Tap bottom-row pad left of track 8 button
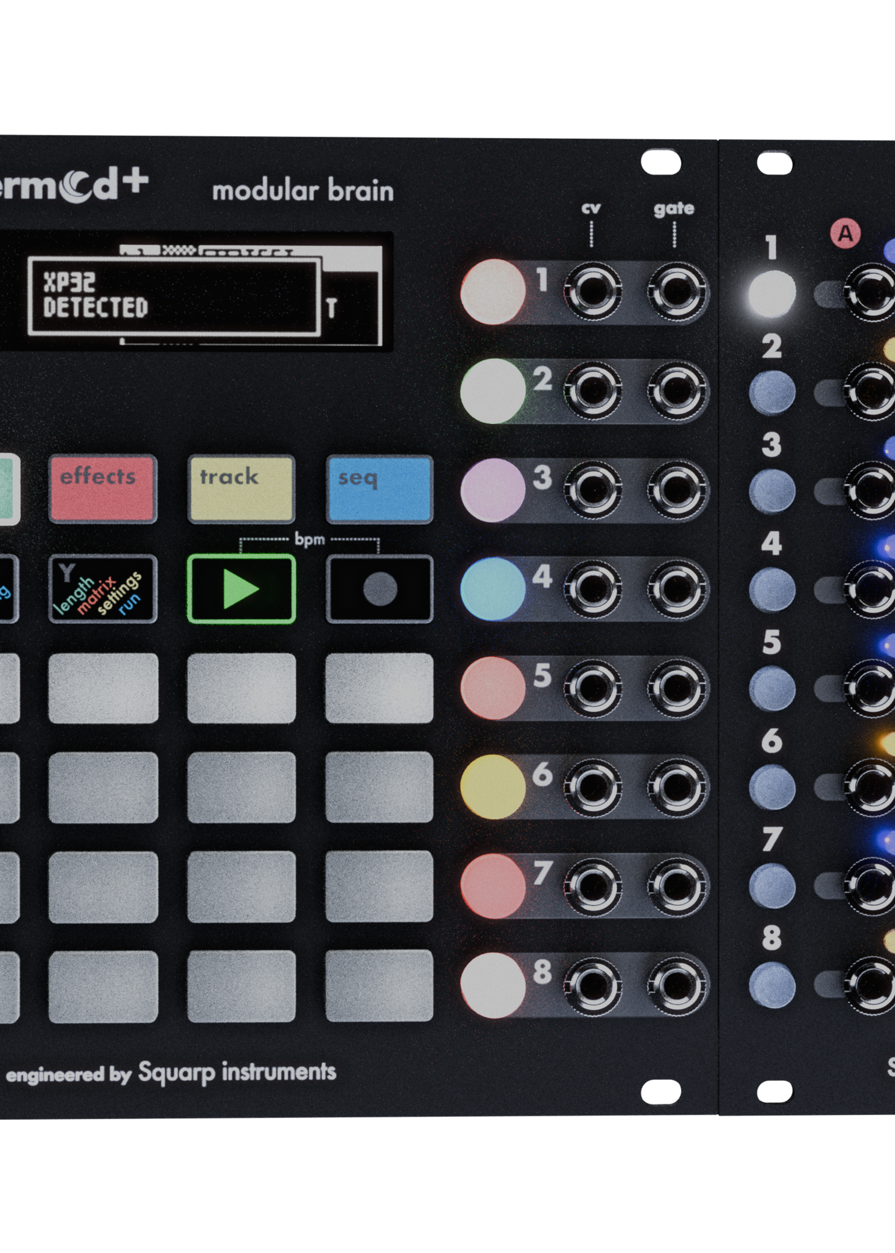Screen dimensions: 895x1253 [380, 986]
